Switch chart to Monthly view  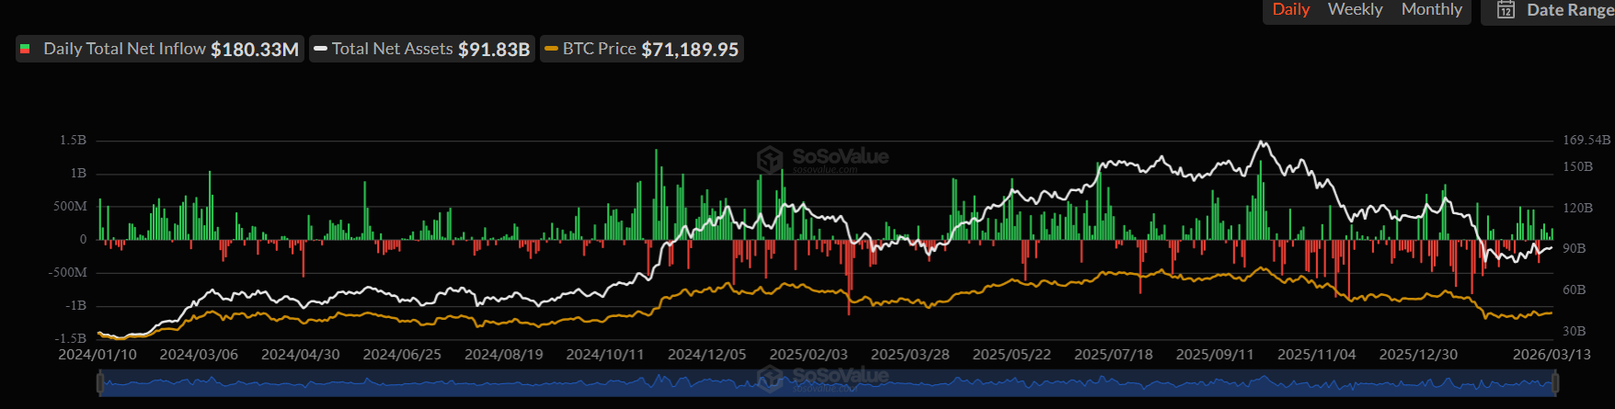(x=1431, y=9)
